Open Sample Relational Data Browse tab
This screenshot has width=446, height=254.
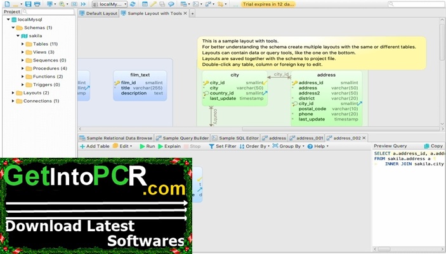116,138
